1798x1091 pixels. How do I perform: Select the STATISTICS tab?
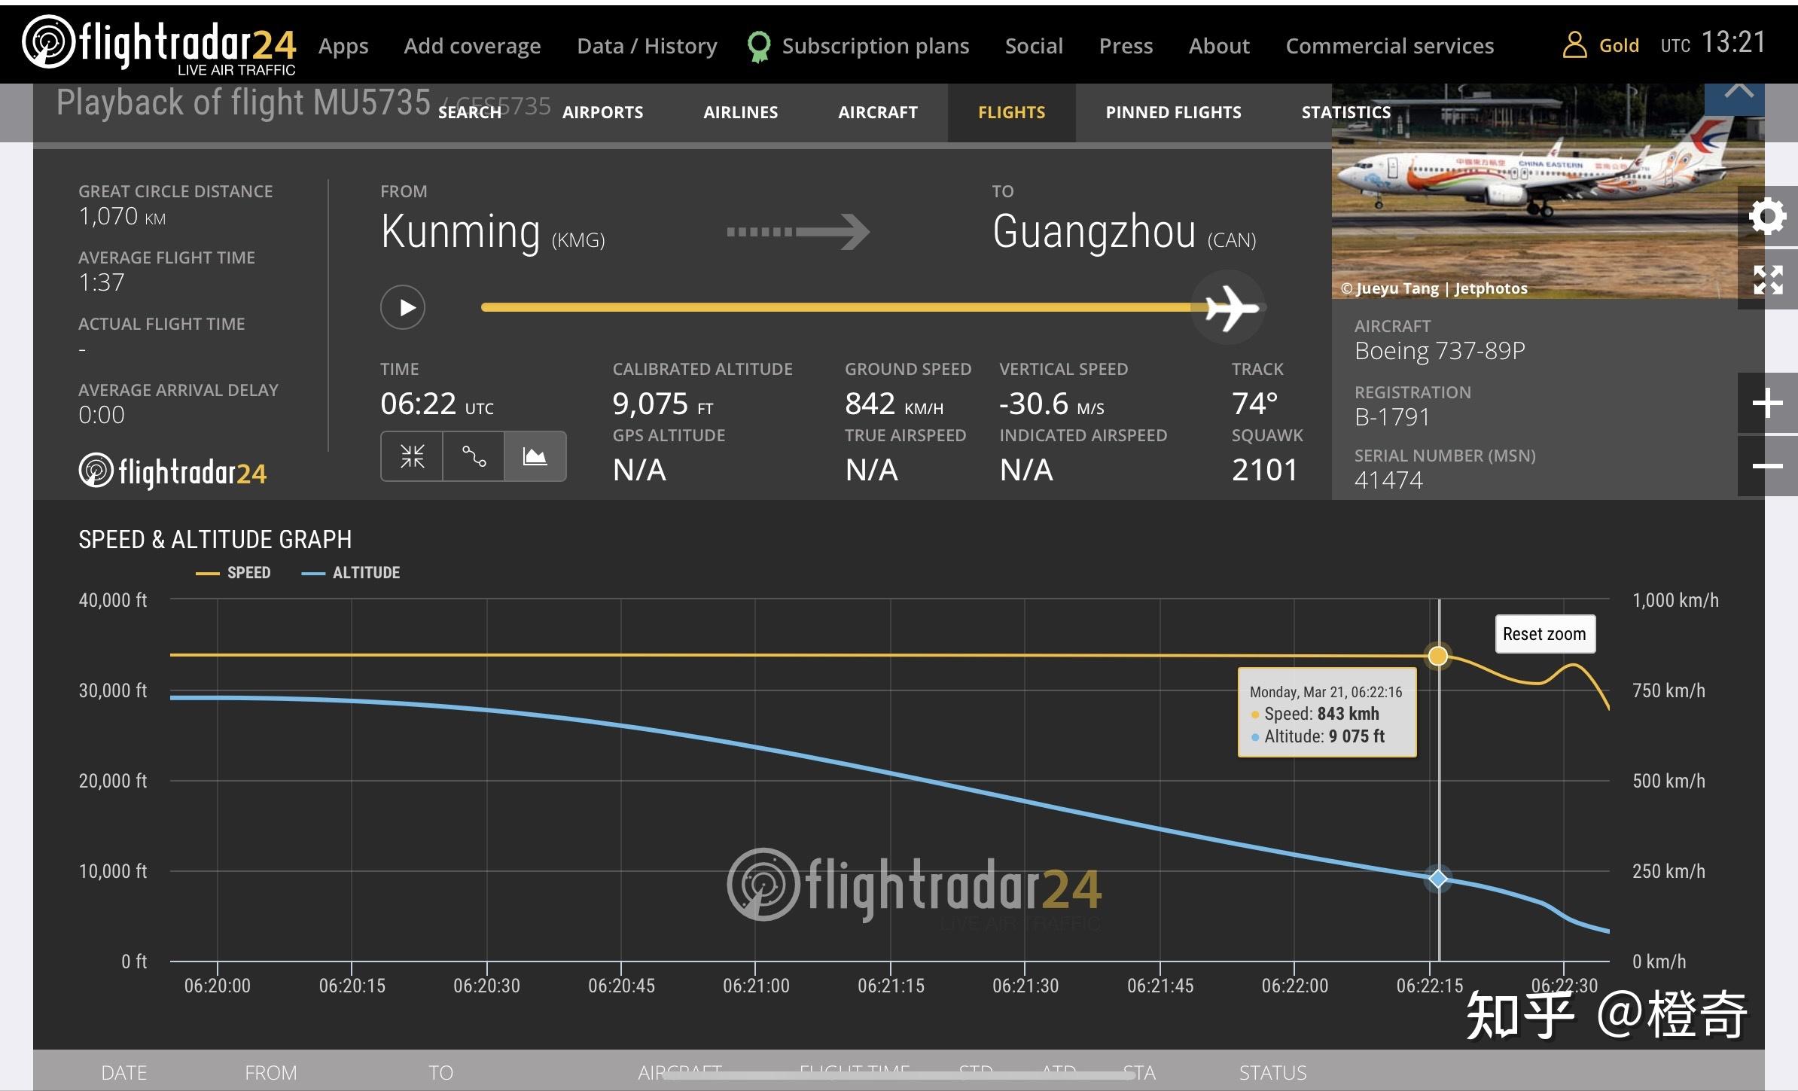1346,113
